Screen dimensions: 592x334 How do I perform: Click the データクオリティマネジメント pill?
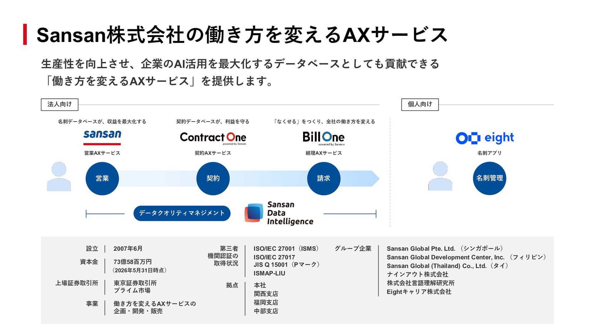pos(182,213)
